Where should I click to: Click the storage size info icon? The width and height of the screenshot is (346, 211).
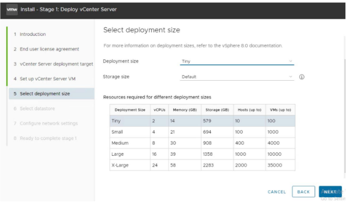(301, 77)
